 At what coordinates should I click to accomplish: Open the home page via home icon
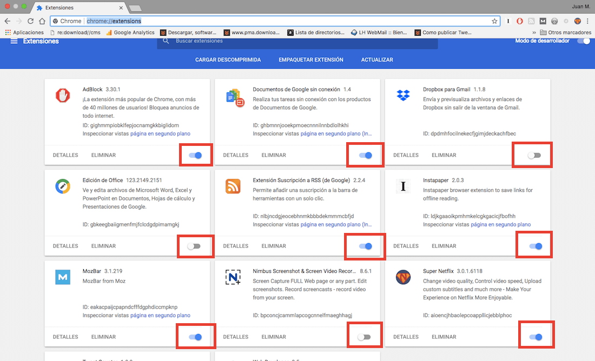[42, 21]
